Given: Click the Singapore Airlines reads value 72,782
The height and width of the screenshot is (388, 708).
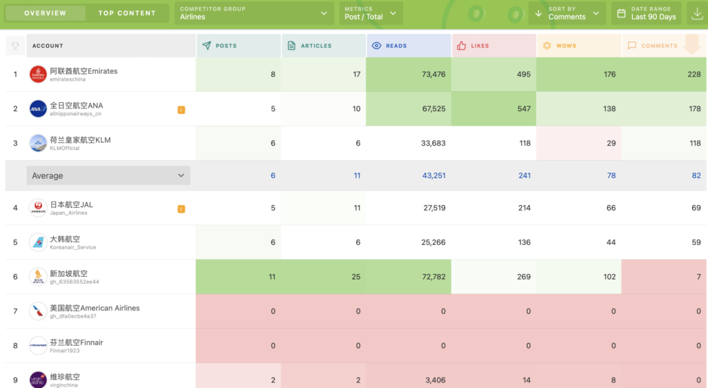Looking at the screenshot, I should (434, 277).
